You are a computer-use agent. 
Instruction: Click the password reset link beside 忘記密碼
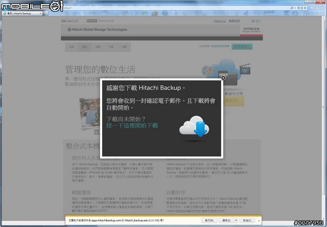point(220,46)
